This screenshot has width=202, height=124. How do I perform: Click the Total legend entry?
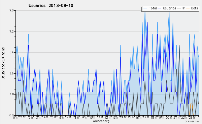tap(150, 8)
